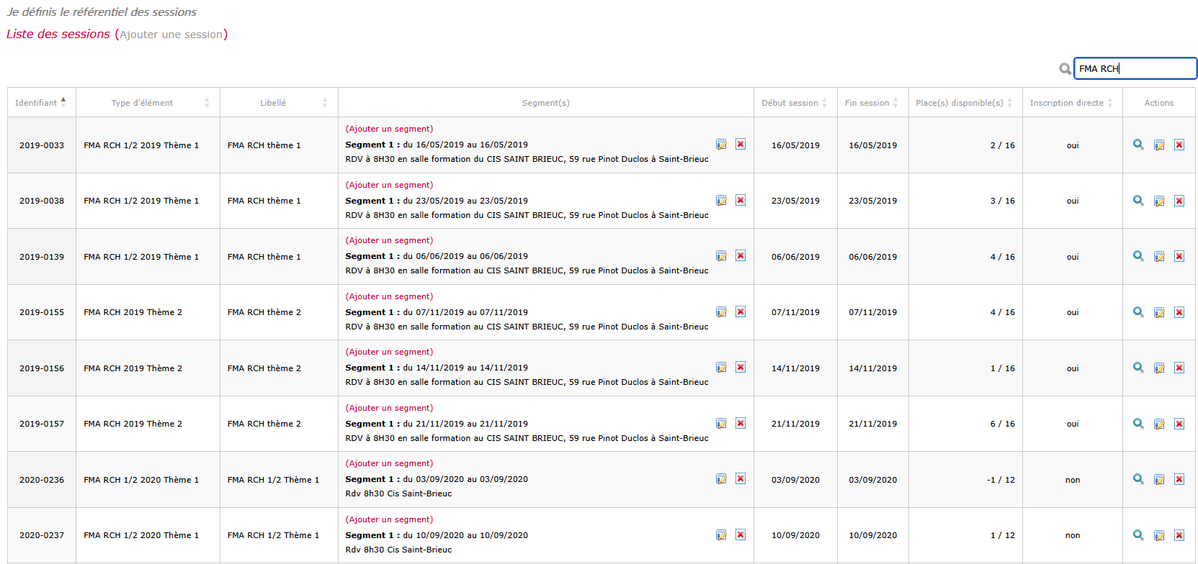This screenshot has width=1198, height=564.
Task: Click Ajouter un segment for session 2020-0237
Action: (x=389, y=519)
